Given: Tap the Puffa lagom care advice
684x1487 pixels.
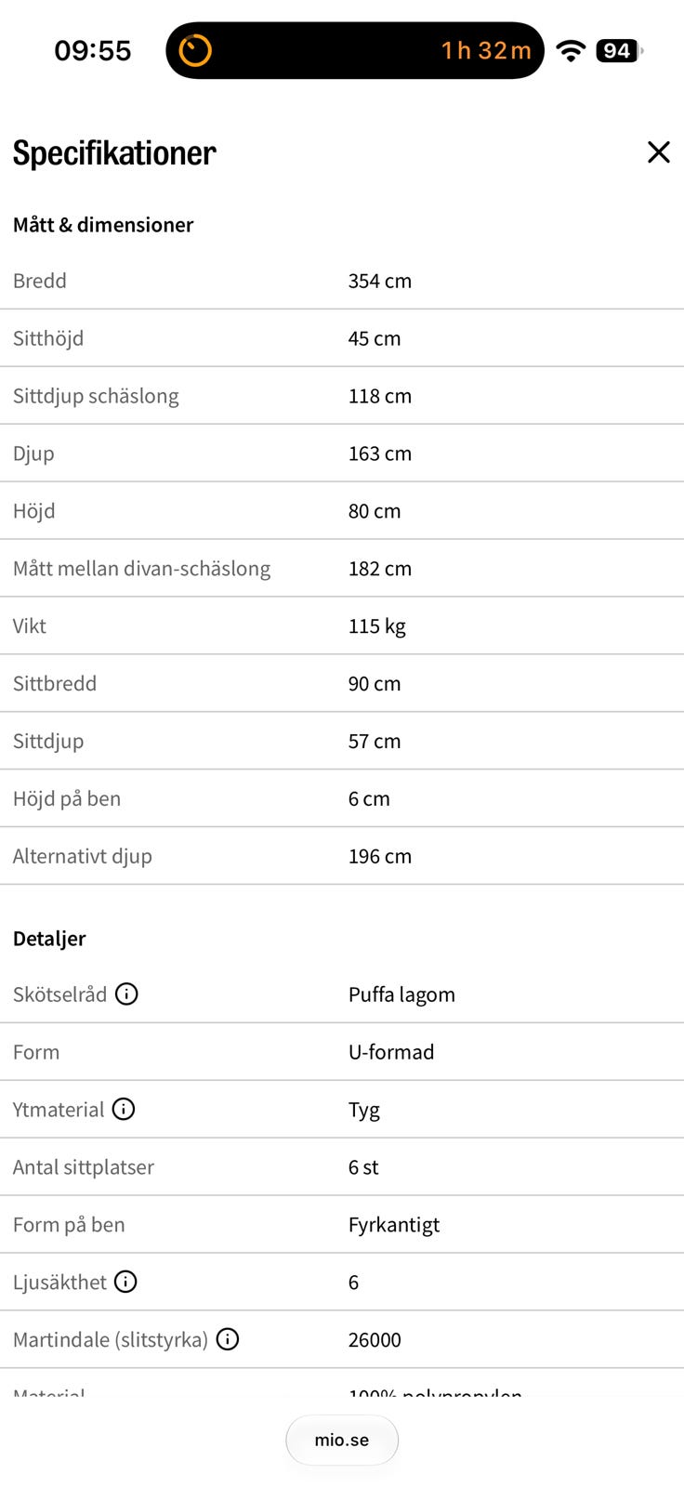Looking at the screenshot, I should pyautogui.click(x=401, y=994).
